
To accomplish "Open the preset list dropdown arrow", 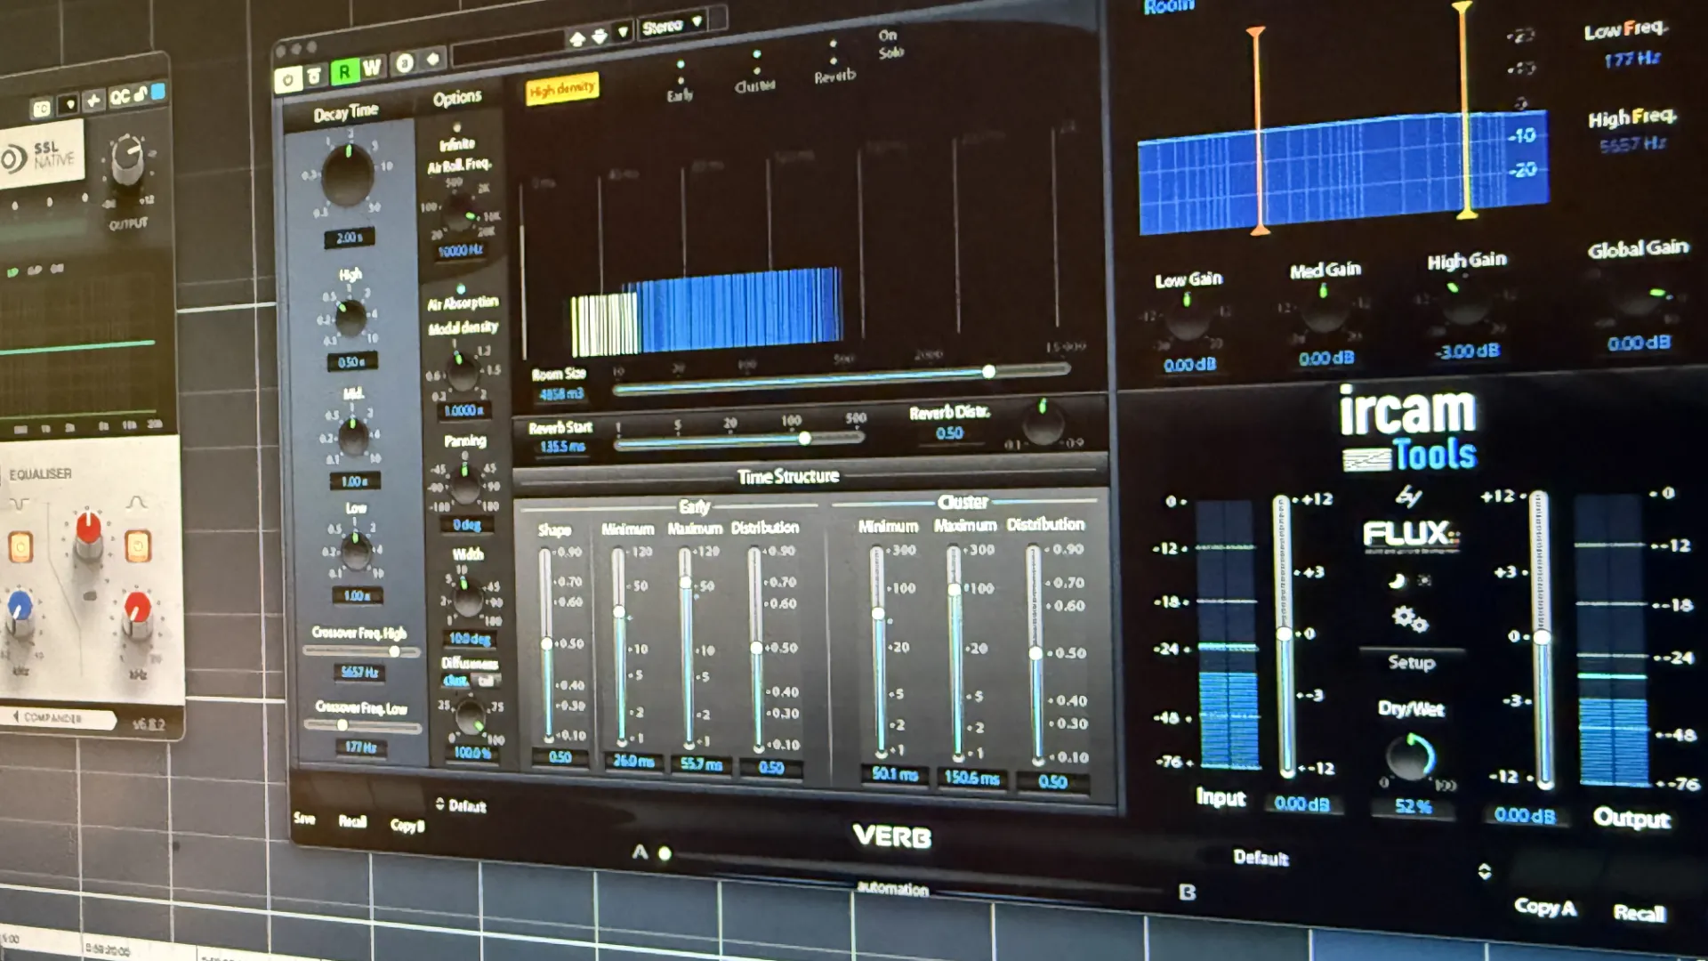I will [623, 33].
